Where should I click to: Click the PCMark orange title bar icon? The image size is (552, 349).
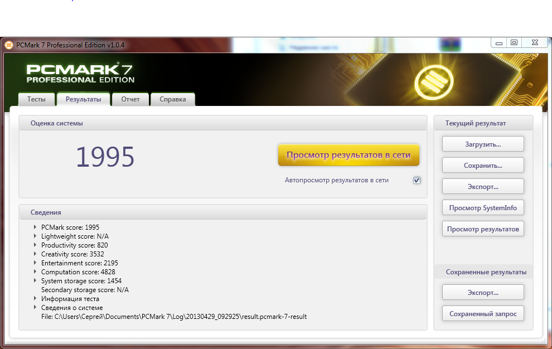coord(9,45)
